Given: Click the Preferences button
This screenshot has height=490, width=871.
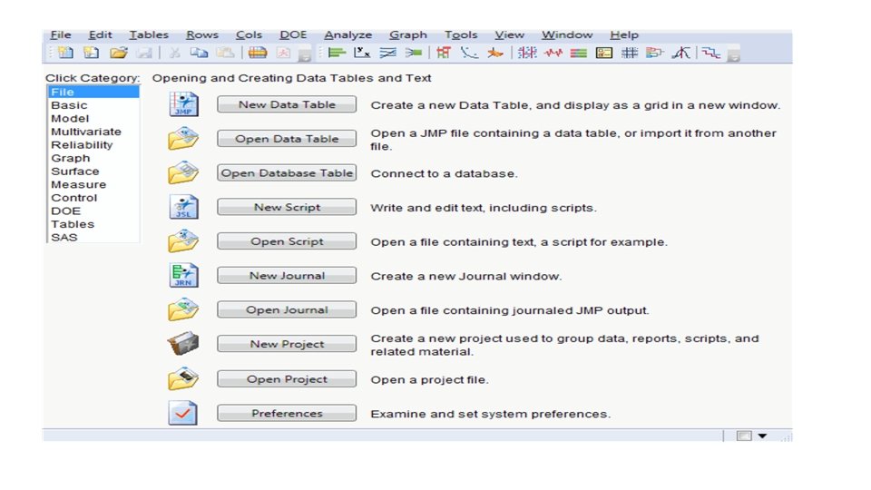Looking at the screenshot, I should (287, 414).
